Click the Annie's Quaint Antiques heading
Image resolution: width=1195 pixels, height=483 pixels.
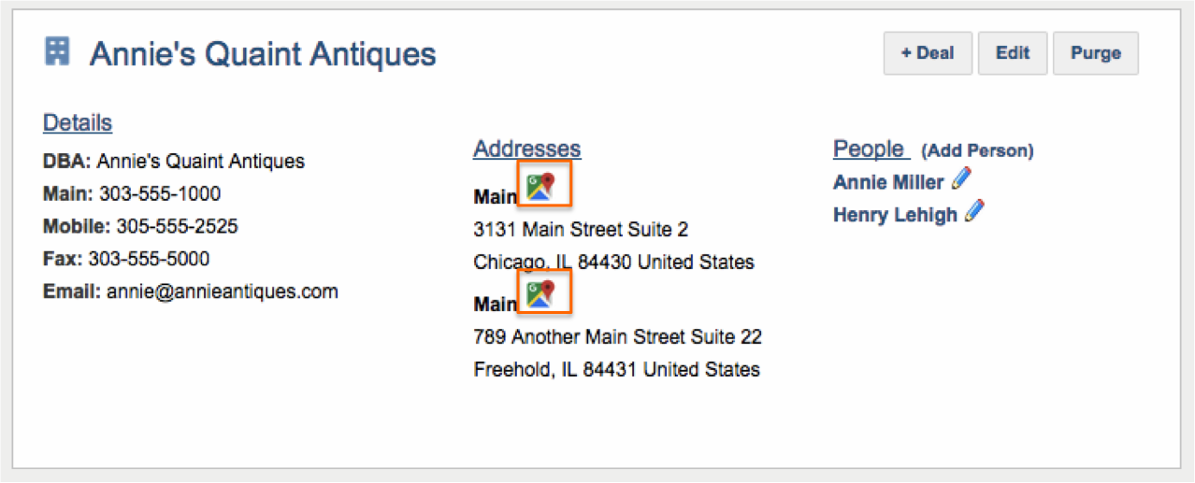[x=263, y=54]
